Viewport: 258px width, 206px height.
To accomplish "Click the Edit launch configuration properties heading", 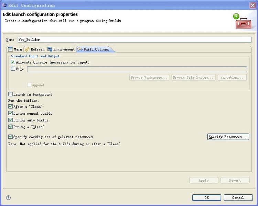I will (40, 14).
